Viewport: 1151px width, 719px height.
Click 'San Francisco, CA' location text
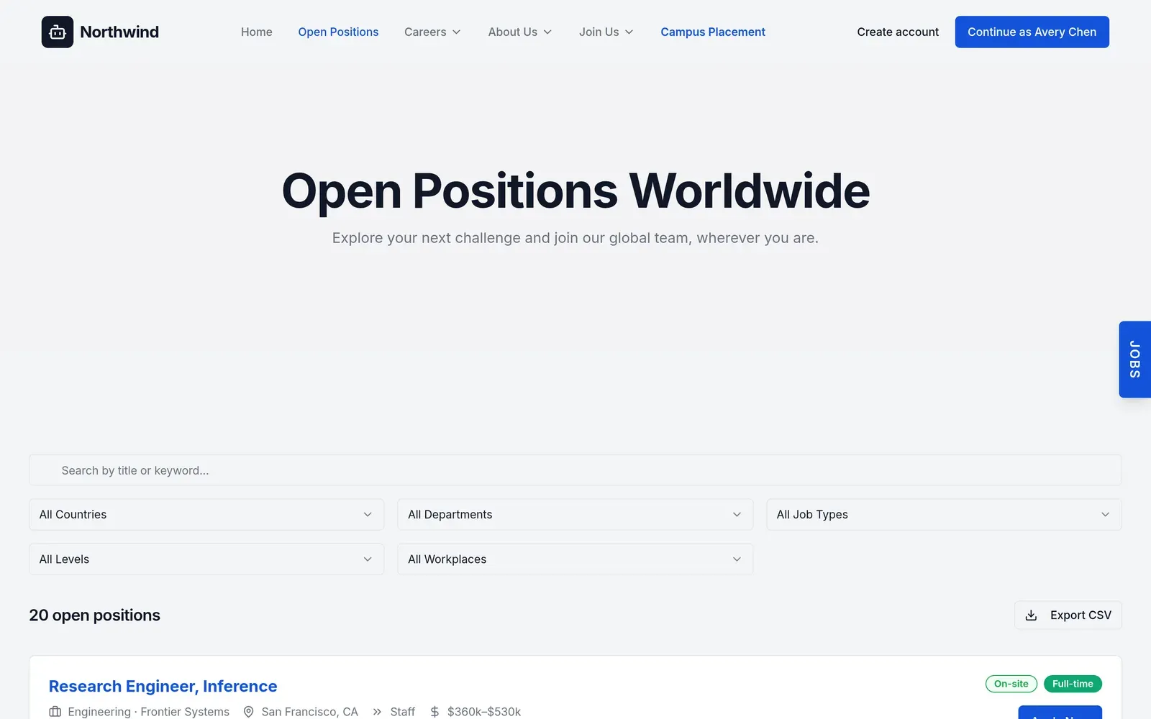coord(310,711)
